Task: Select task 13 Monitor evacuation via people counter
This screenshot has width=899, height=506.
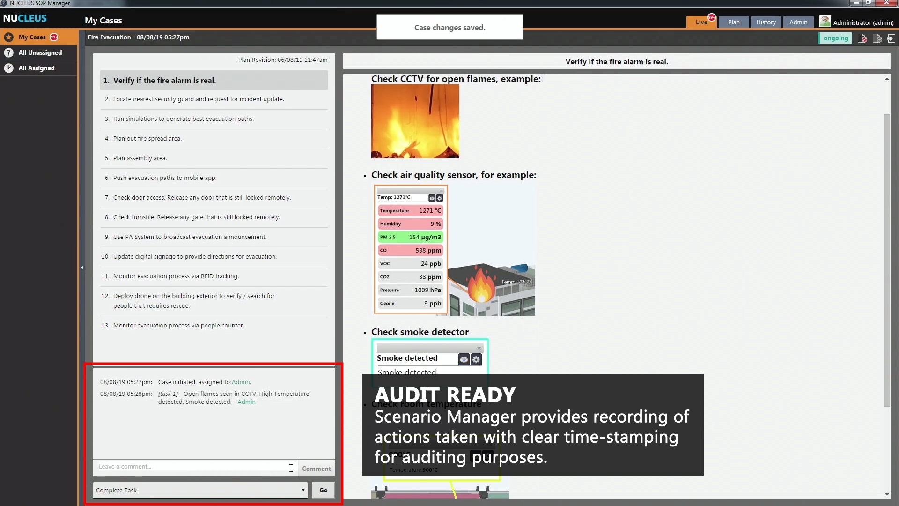Action: (x=214, y=326)
